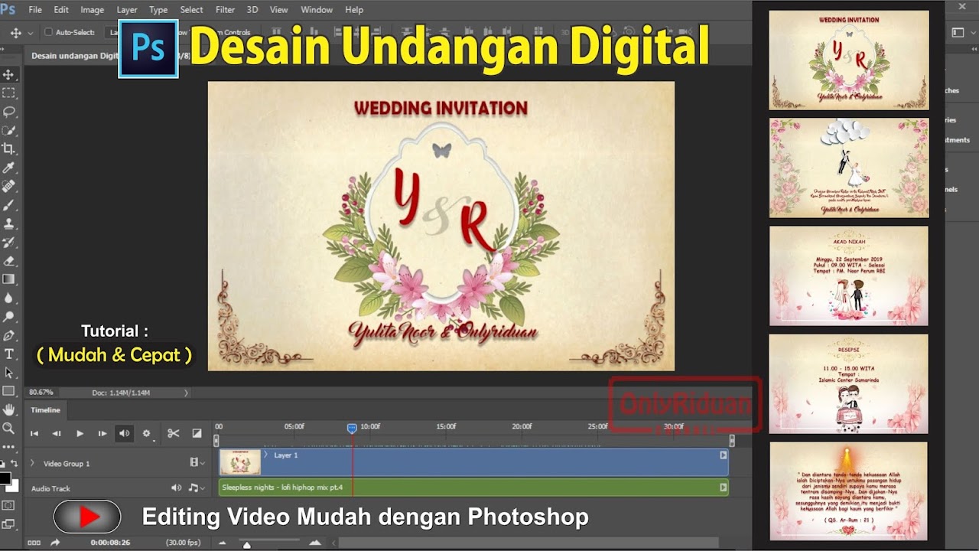Select the Desain undangan Digital document tab
The height and width of the screenshot is (551, 979).
[73, 56]
